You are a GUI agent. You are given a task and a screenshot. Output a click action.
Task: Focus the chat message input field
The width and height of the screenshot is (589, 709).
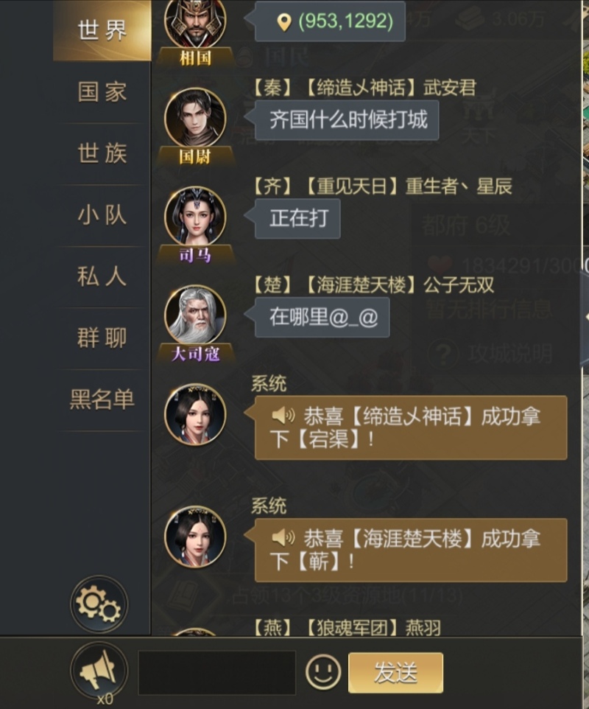point(216,672)
